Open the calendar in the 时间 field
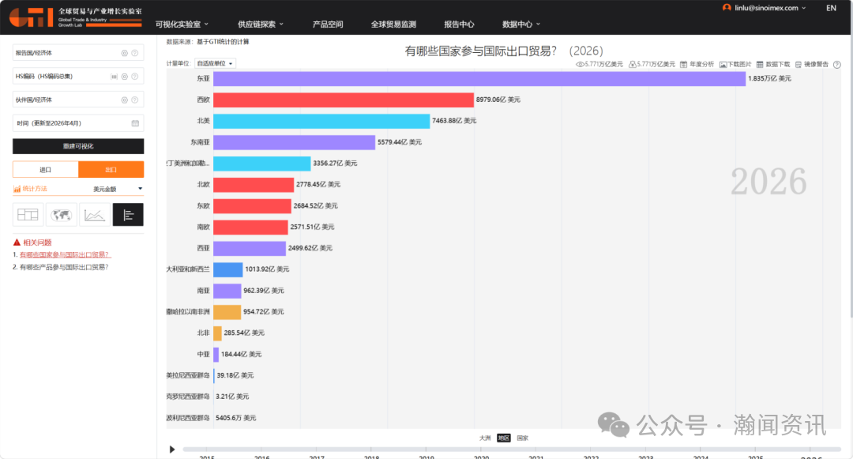Viewport: 853px width, 459px height. point(135,123)
